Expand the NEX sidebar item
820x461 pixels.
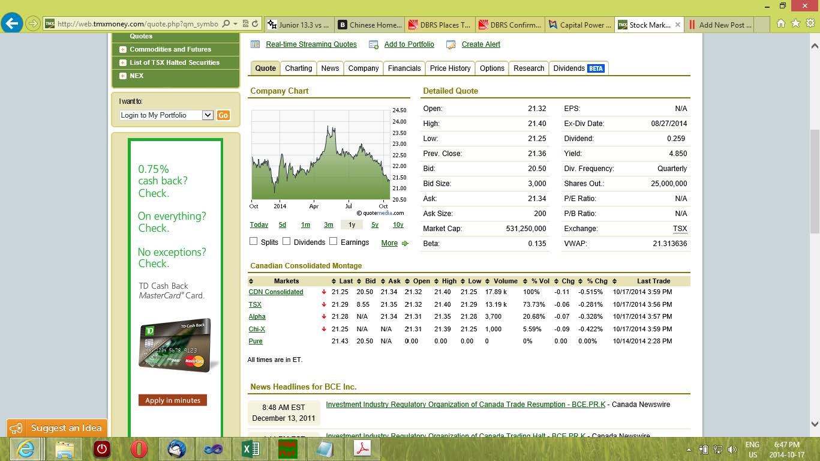(x=123, y=76)
